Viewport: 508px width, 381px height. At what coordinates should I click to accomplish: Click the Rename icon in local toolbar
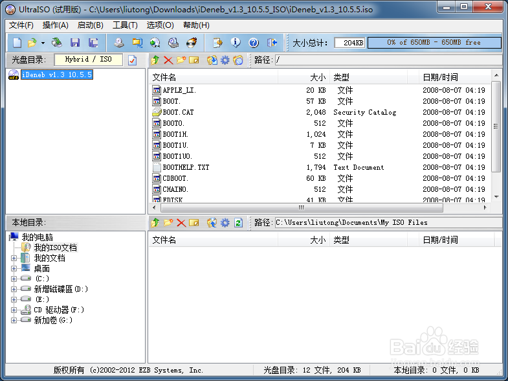point(193,223)
